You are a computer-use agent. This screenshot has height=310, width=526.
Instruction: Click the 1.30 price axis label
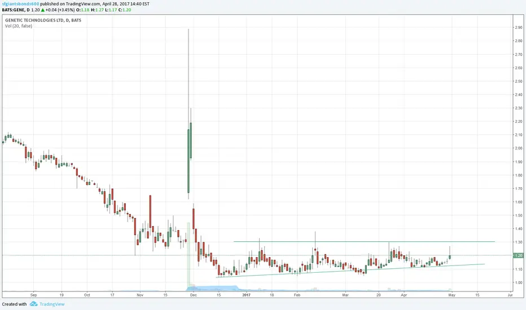click(519, 242)
